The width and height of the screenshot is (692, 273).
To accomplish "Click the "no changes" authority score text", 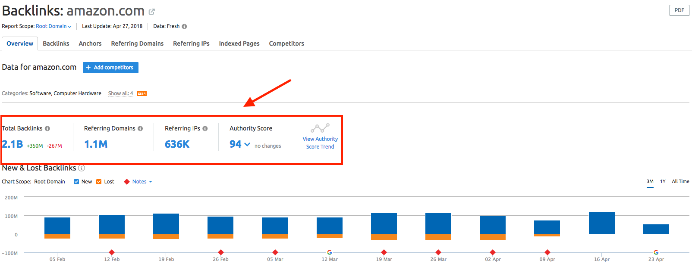I will point(268,146).
